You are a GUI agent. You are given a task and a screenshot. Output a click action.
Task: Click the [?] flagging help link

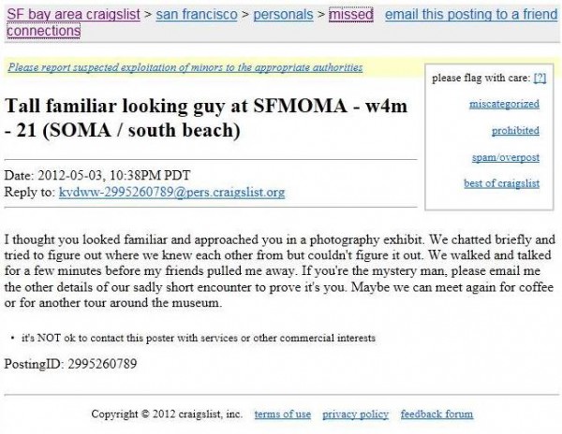(x=540, y=78)
